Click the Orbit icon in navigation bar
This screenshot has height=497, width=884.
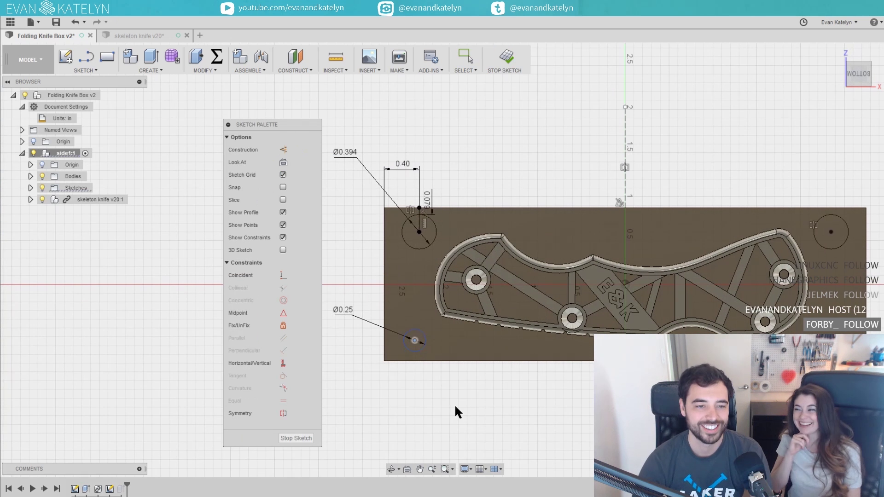(391, 469)
